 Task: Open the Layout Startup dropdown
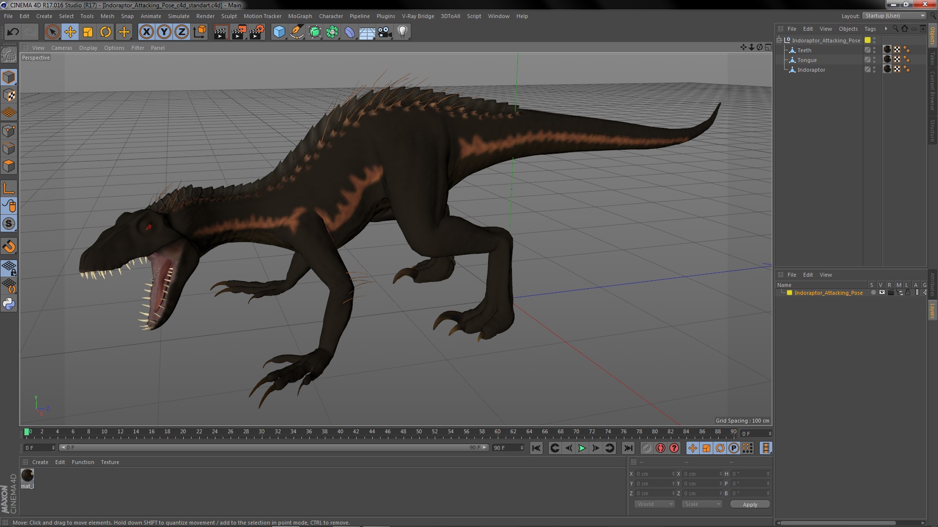click(895, 16)
